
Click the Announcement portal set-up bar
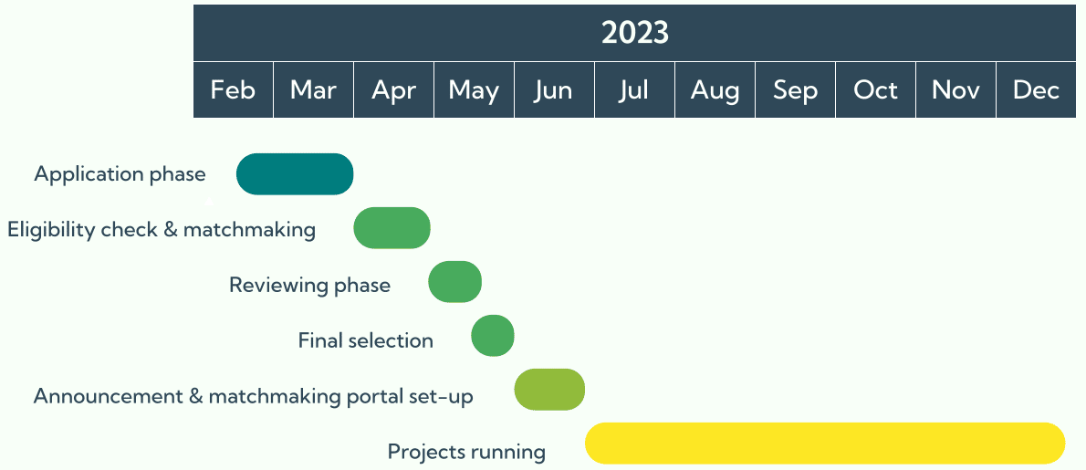pos(549,390)
